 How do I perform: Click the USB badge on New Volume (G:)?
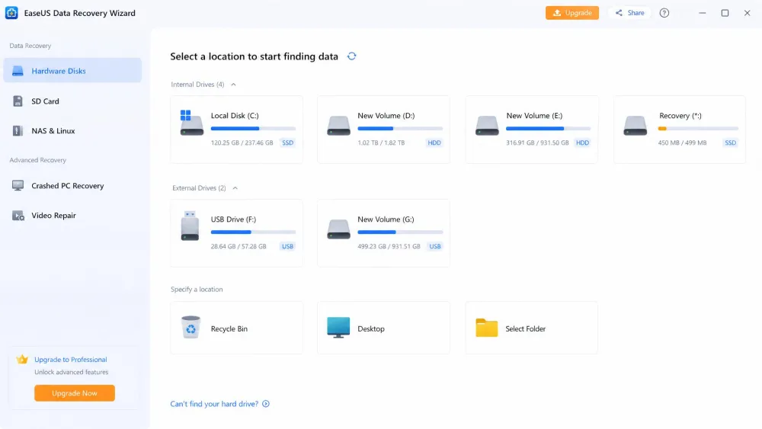[x=435, y=246]
